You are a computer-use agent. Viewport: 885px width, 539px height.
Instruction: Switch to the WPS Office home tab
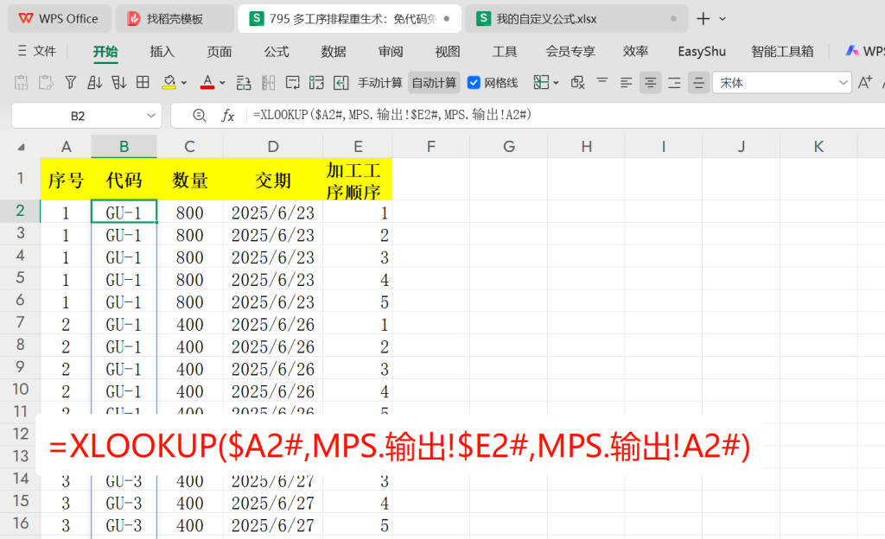[x=59, y=19]
